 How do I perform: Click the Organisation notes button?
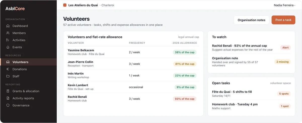click(251, 20)
